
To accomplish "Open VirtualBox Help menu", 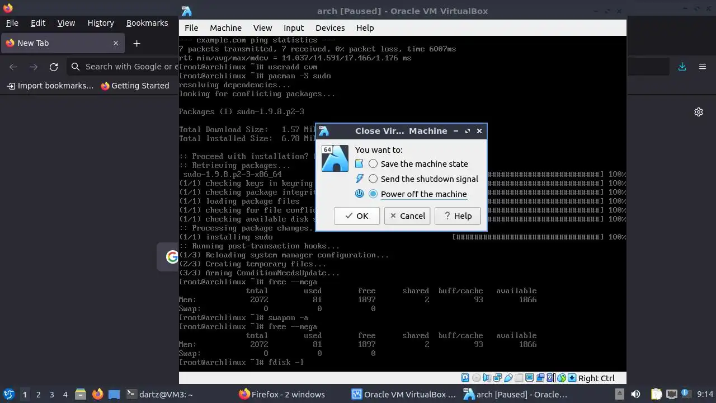I will pyautogui.click(x=365, y=28).
